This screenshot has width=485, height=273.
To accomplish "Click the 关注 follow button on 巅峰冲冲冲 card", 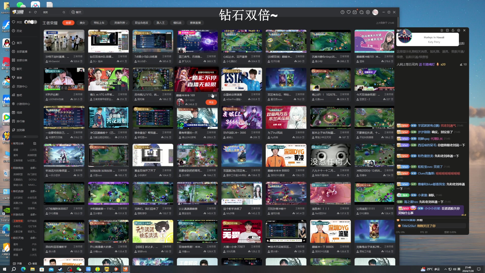I will click(211, 102).
